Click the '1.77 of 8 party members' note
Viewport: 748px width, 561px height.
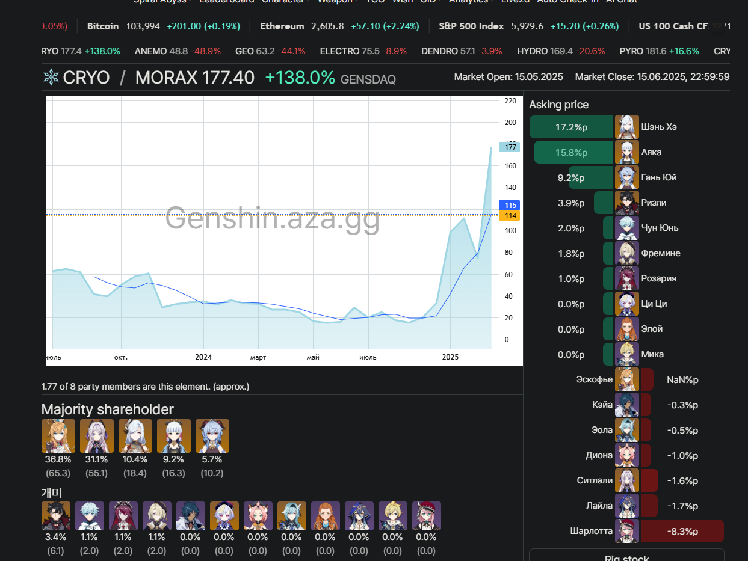tap(145, 387)
